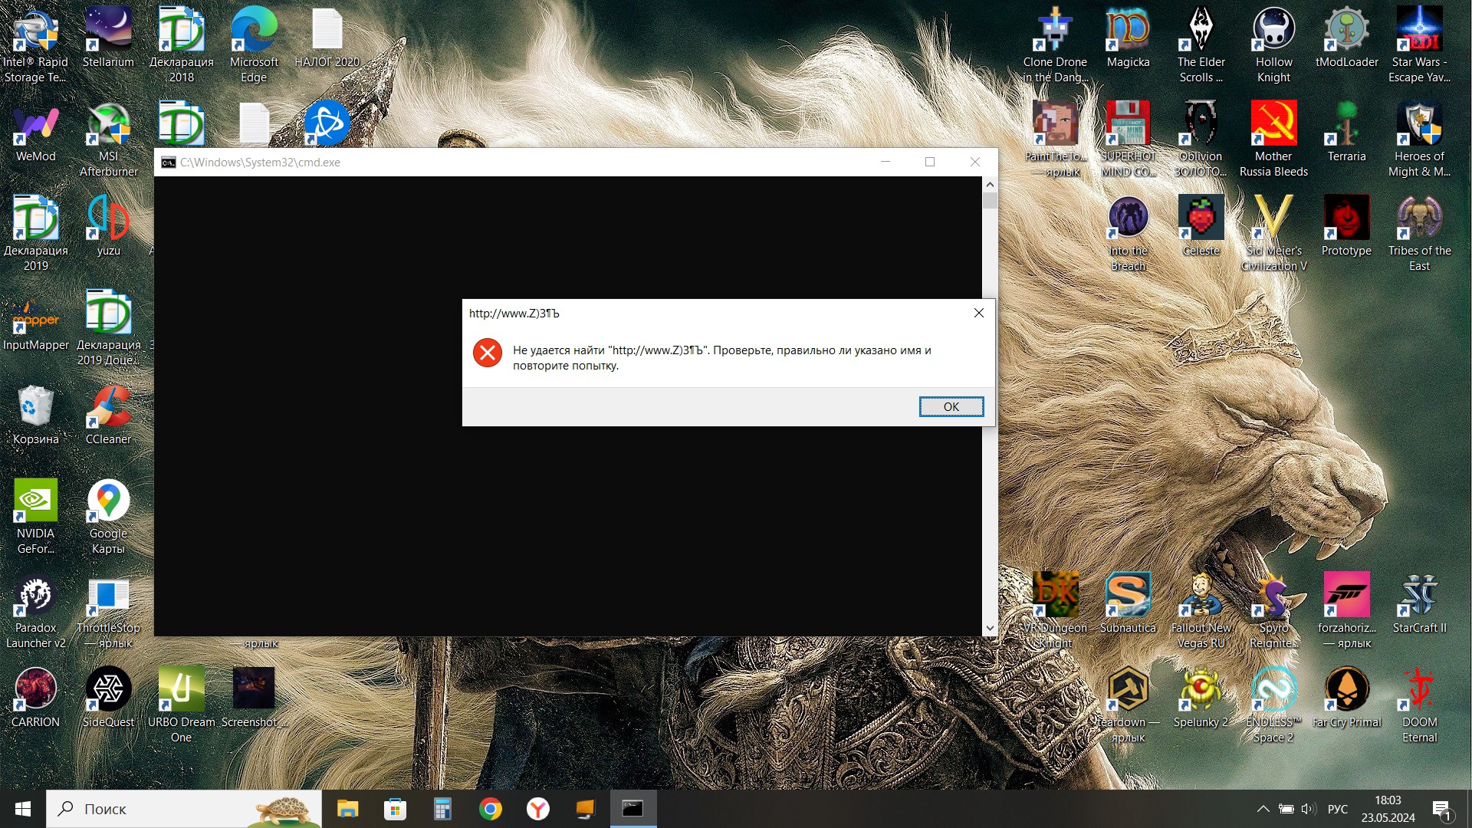Viewport: 1472px width, 828px height.
Task: Launch Hollow Knight shortcut
Action: pyautogui.click(x=1273, y=44)
